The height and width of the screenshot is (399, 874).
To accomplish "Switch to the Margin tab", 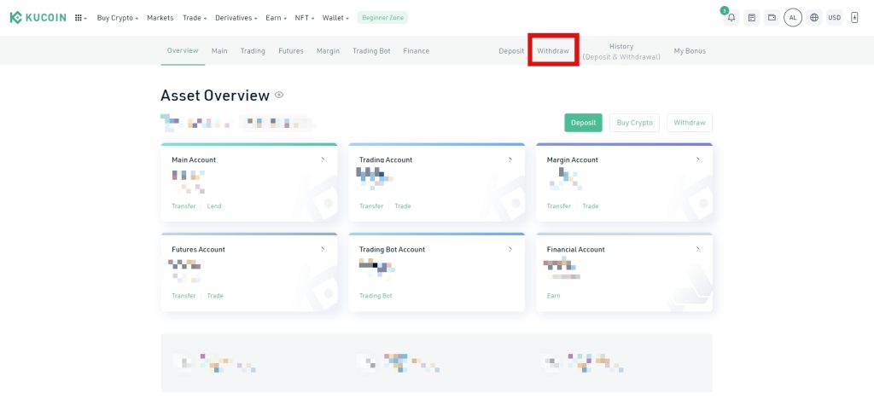I will coord(328,50).
